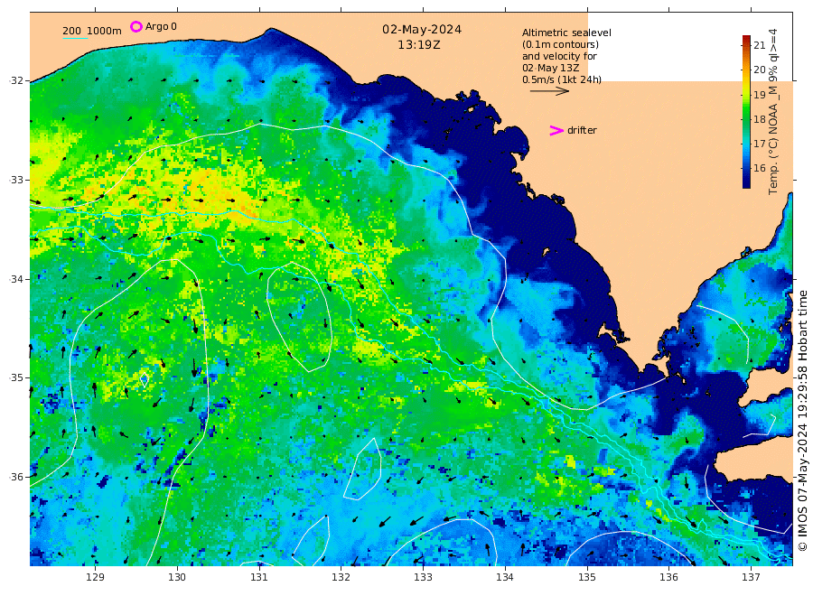The image size is (813, 596).
Task: Click the longitude label 131
Action: [x=259, y=577]
